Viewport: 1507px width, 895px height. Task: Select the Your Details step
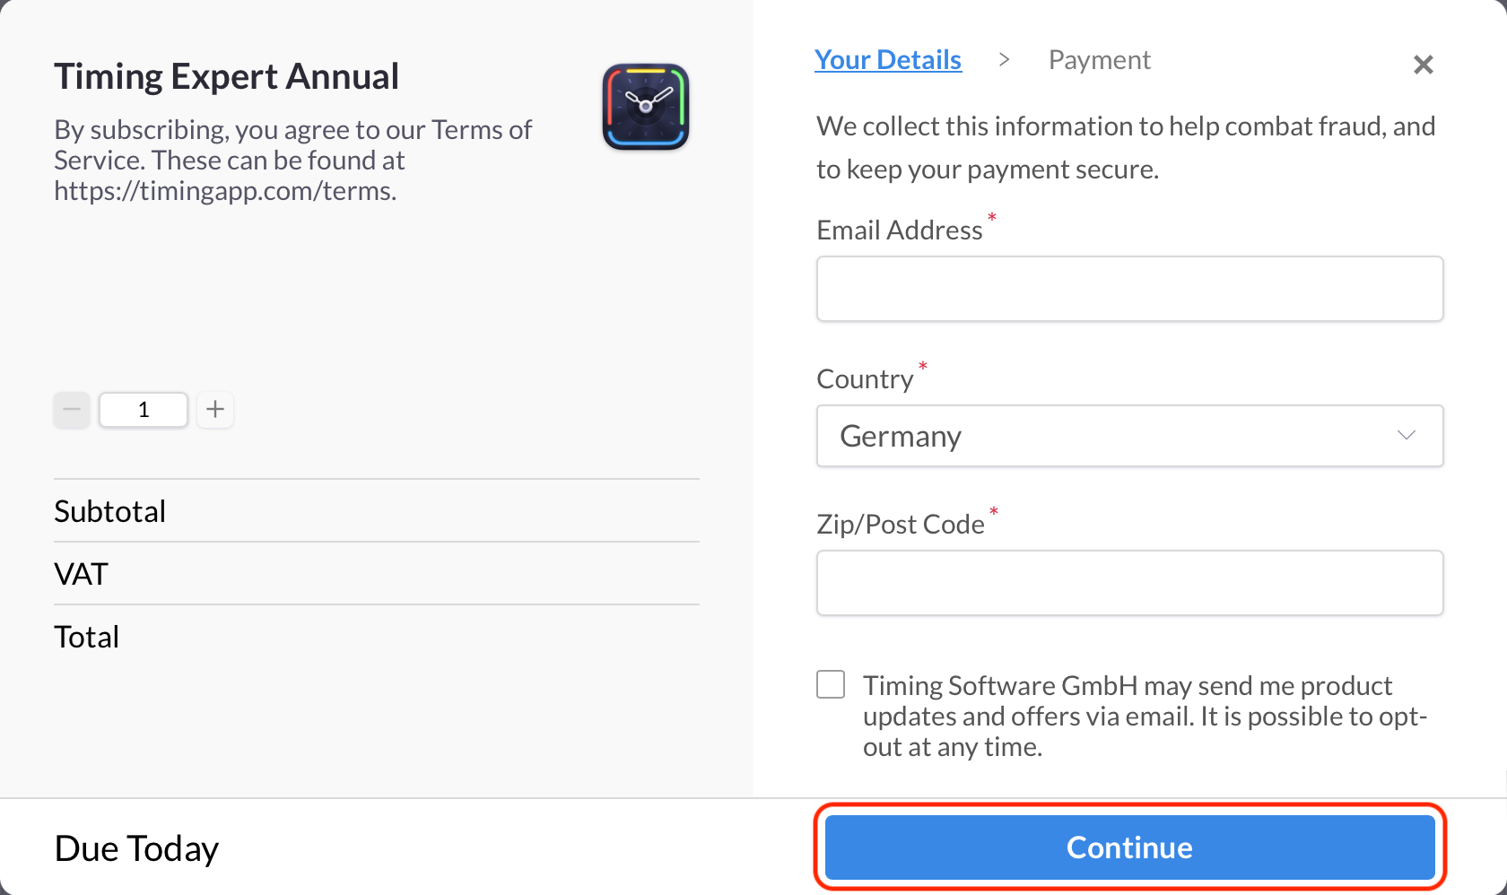coord(888,59)
